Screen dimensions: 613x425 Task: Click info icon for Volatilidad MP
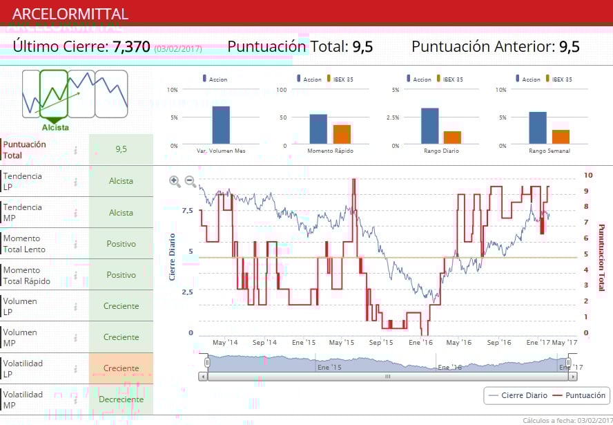(75, 399)
